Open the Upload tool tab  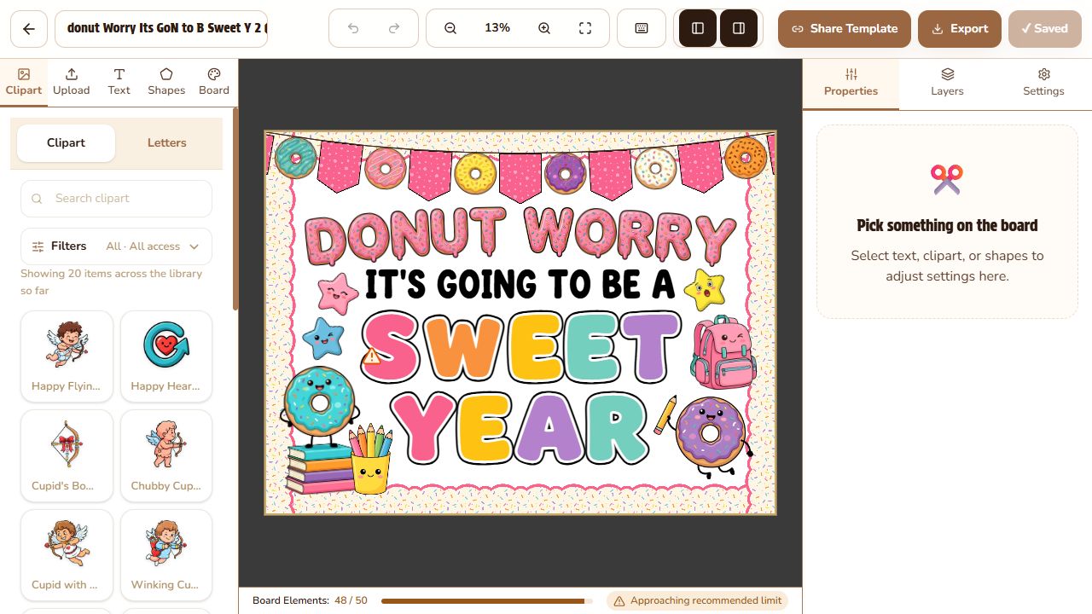click(72, 82)
